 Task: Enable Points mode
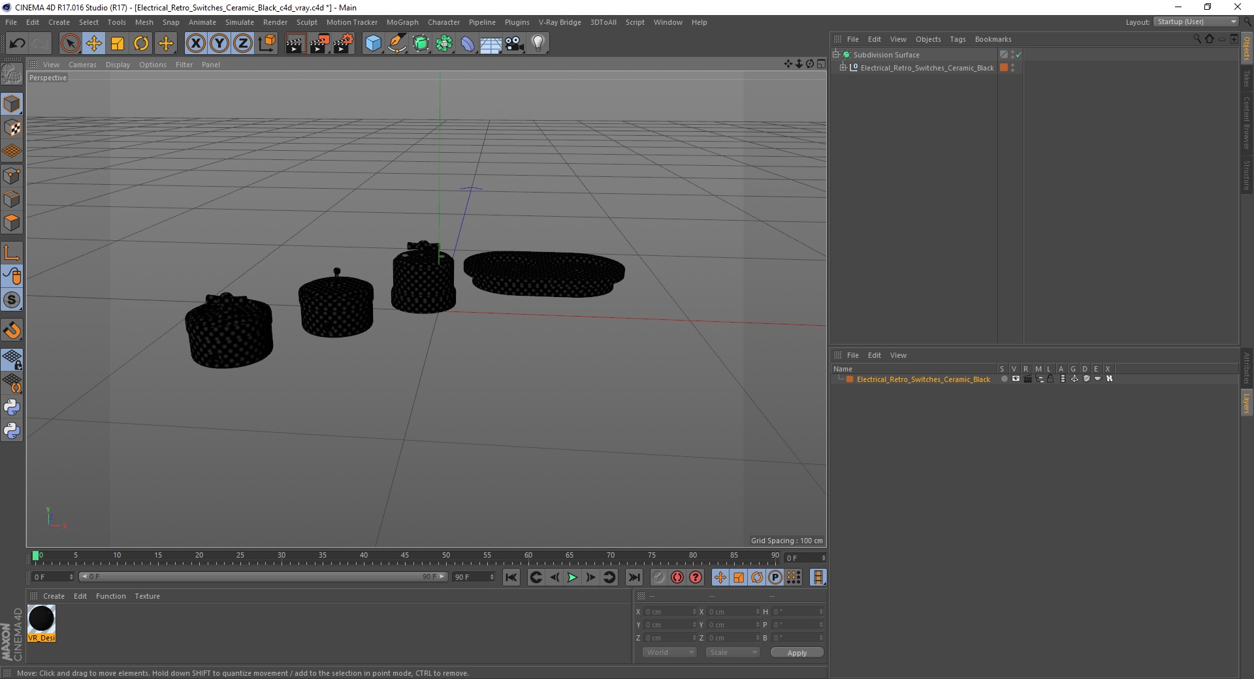click(12, 176)
